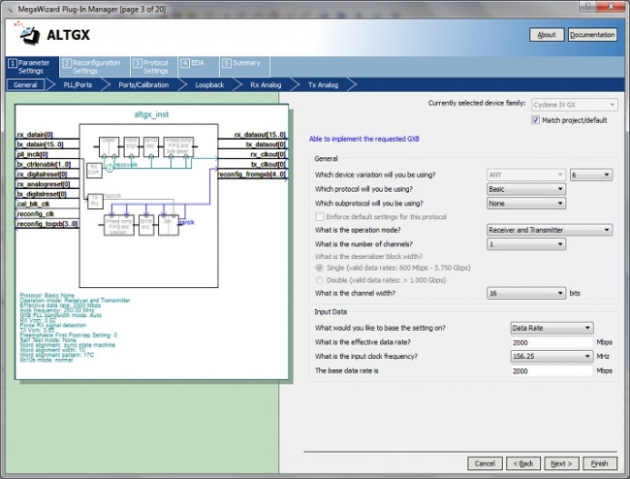The width and height of the screenshot is (630, 479).
Task: Open the input clock frequency 156.25 dropdown
Action: [x=551, y=356]
